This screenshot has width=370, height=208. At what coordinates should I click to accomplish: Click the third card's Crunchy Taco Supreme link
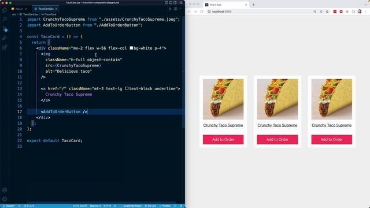tap(331, 125)
